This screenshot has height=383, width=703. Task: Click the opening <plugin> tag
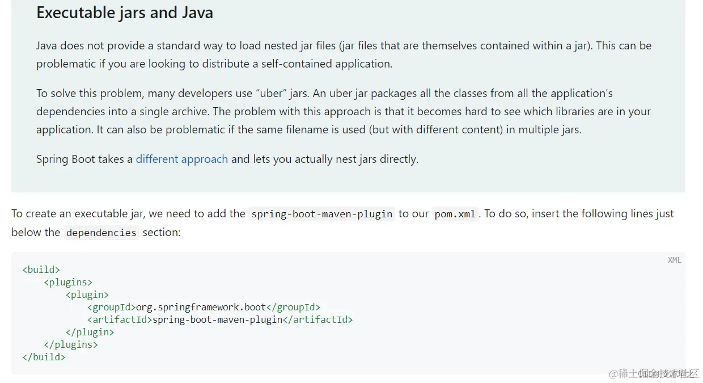click(87, 294)
